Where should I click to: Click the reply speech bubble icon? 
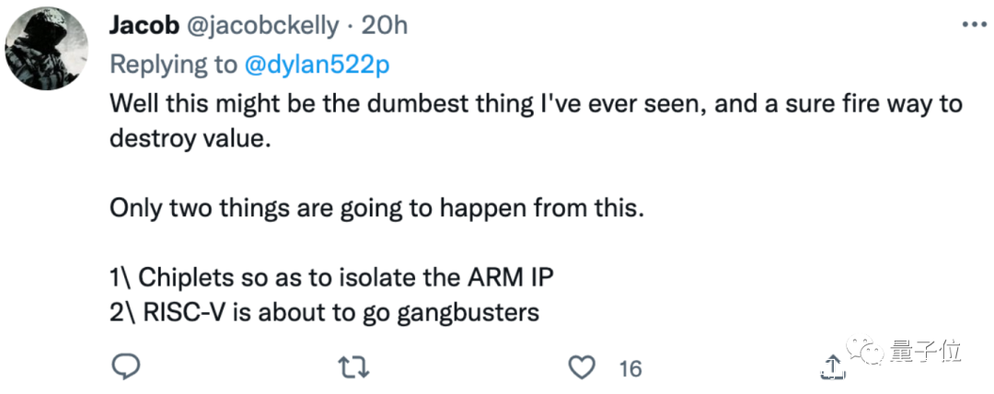click(124, 367)
